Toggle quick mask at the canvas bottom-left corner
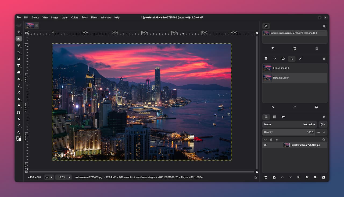This screenshot has height=197, width=344. coord(26,172)
